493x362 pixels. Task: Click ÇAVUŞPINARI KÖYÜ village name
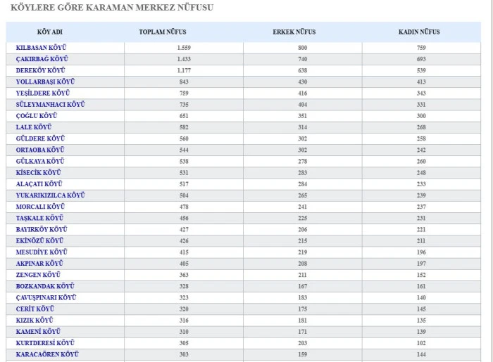tap(46, 297)
